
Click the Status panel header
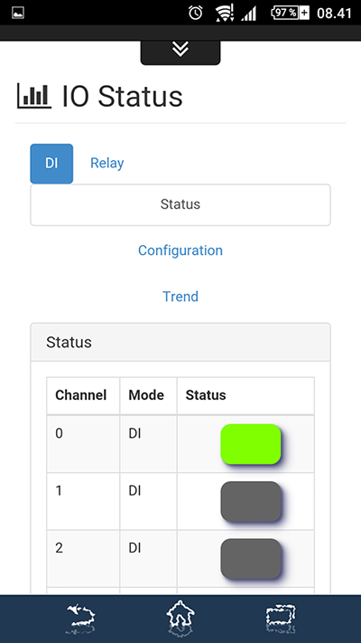pos(180,342)
